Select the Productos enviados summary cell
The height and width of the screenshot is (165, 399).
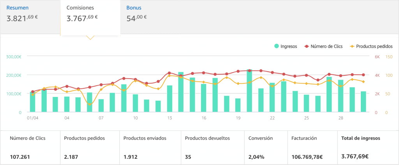tap(150, 147)
